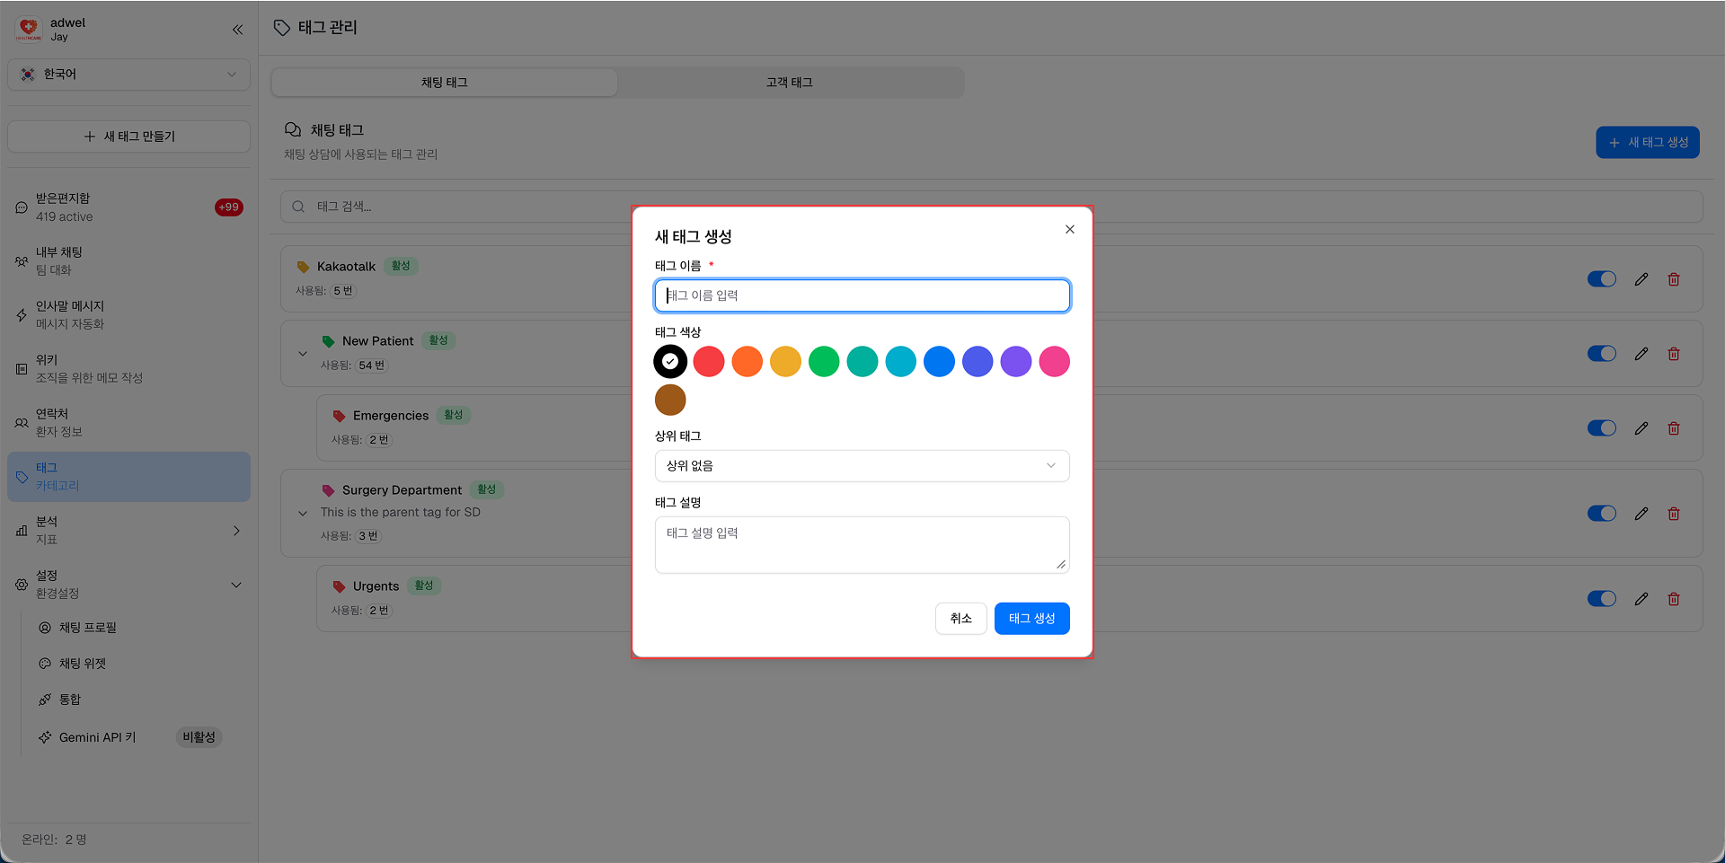The width and height of the screenshot is (1725, 863).
Task: Open the 위키 notes icon
Action: tap(22, 368)
